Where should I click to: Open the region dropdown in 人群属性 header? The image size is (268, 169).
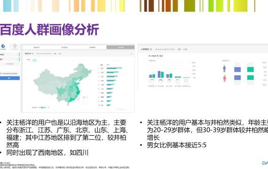point(179,49)
